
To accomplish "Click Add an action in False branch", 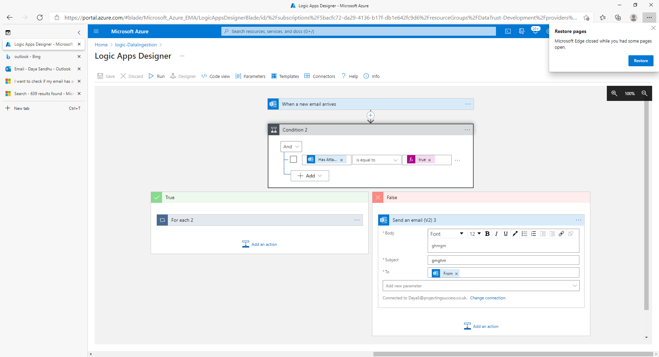I will point(481,326).
